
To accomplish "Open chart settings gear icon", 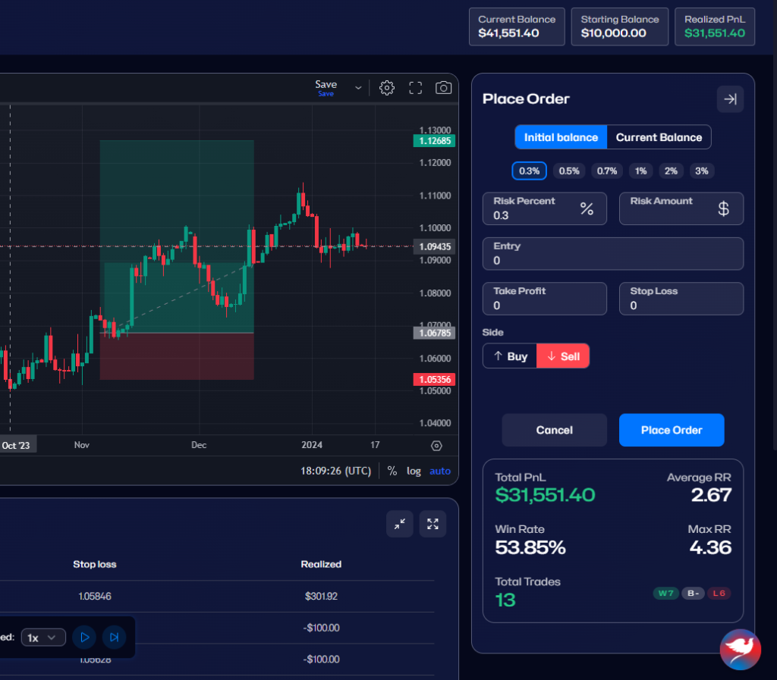I will pos(387,88).
